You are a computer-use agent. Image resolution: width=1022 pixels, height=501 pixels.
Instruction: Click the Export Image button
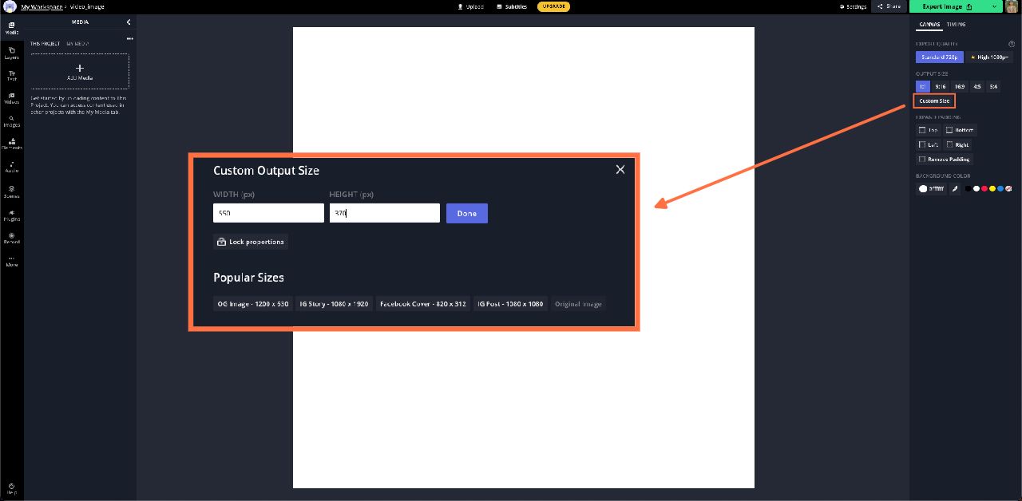(948, 6)
